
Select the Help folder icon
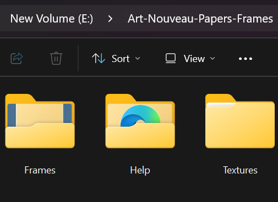click(140, 121)
